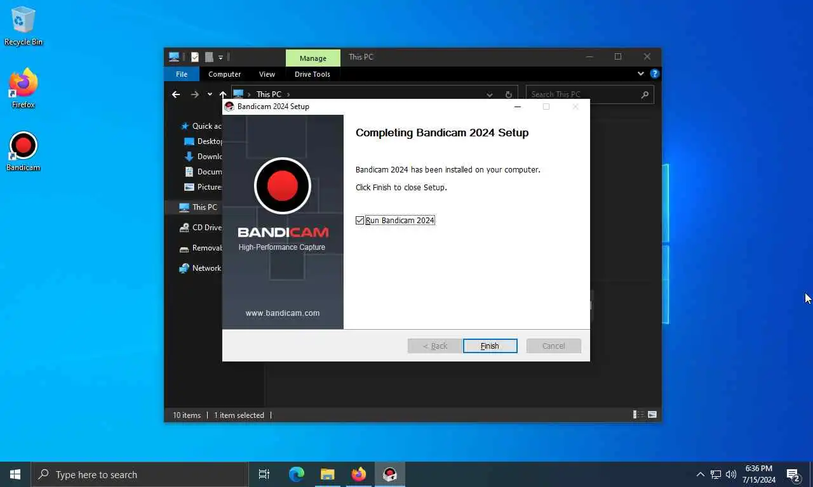Select the Manage contextual tab
Viewport: 813px width, 487px height.
tap(313, 58)
